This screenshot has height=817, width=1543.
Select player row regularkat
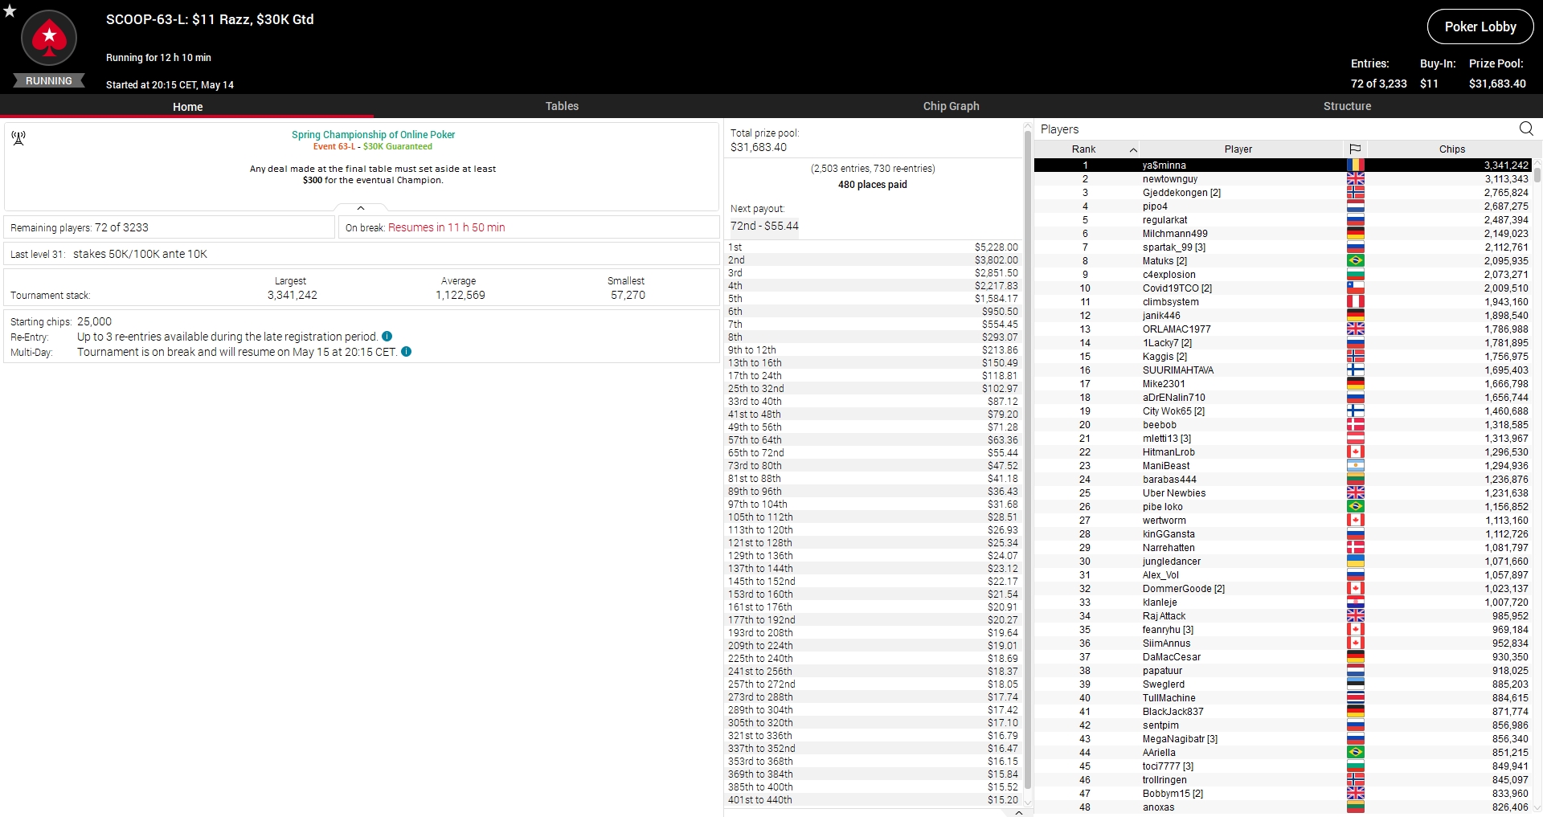(1283, 220)
